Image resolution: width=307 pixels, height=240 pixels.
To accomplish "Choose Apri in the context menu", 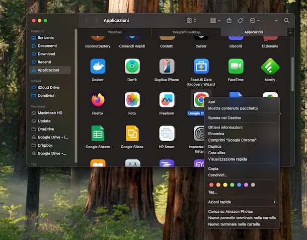I will coord(242,102).
